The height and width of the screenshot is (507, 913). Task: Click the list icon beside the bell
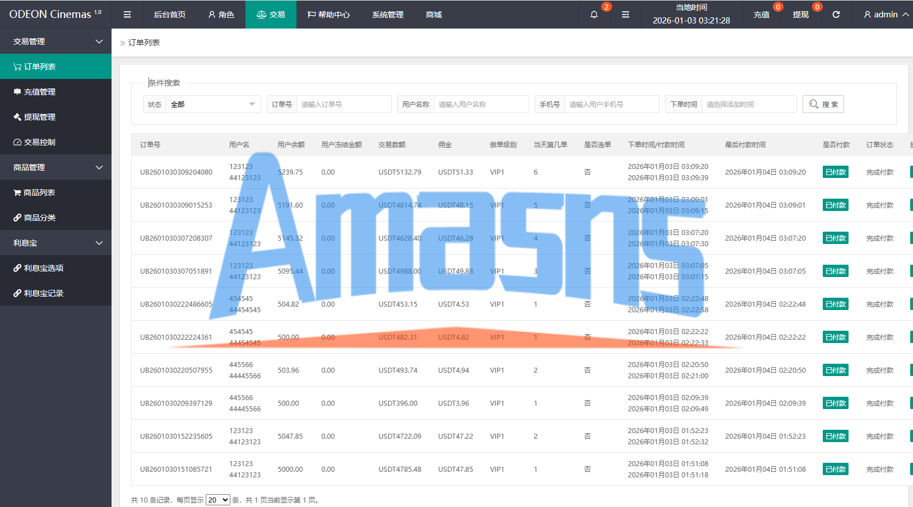[x=625, y=15]
